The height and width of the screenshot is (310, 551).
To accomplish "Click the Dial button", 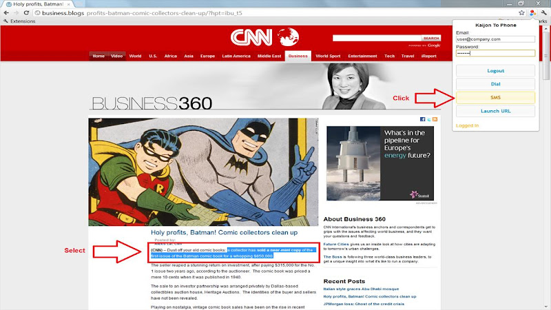I will click(x=495, y=84).
